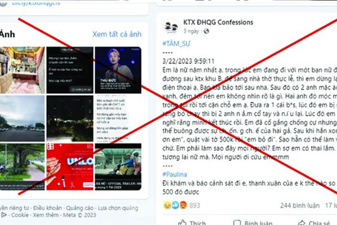The width and height of the screenshot is (337, 225).
Task: Click the Thích like thumbs-up icon
Action: 183,223
